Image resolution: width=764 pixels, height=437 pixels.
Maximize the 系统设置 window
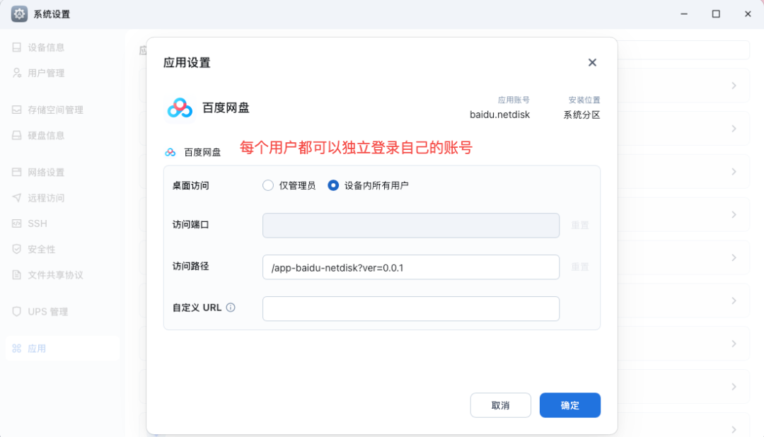tap(716, 14)
